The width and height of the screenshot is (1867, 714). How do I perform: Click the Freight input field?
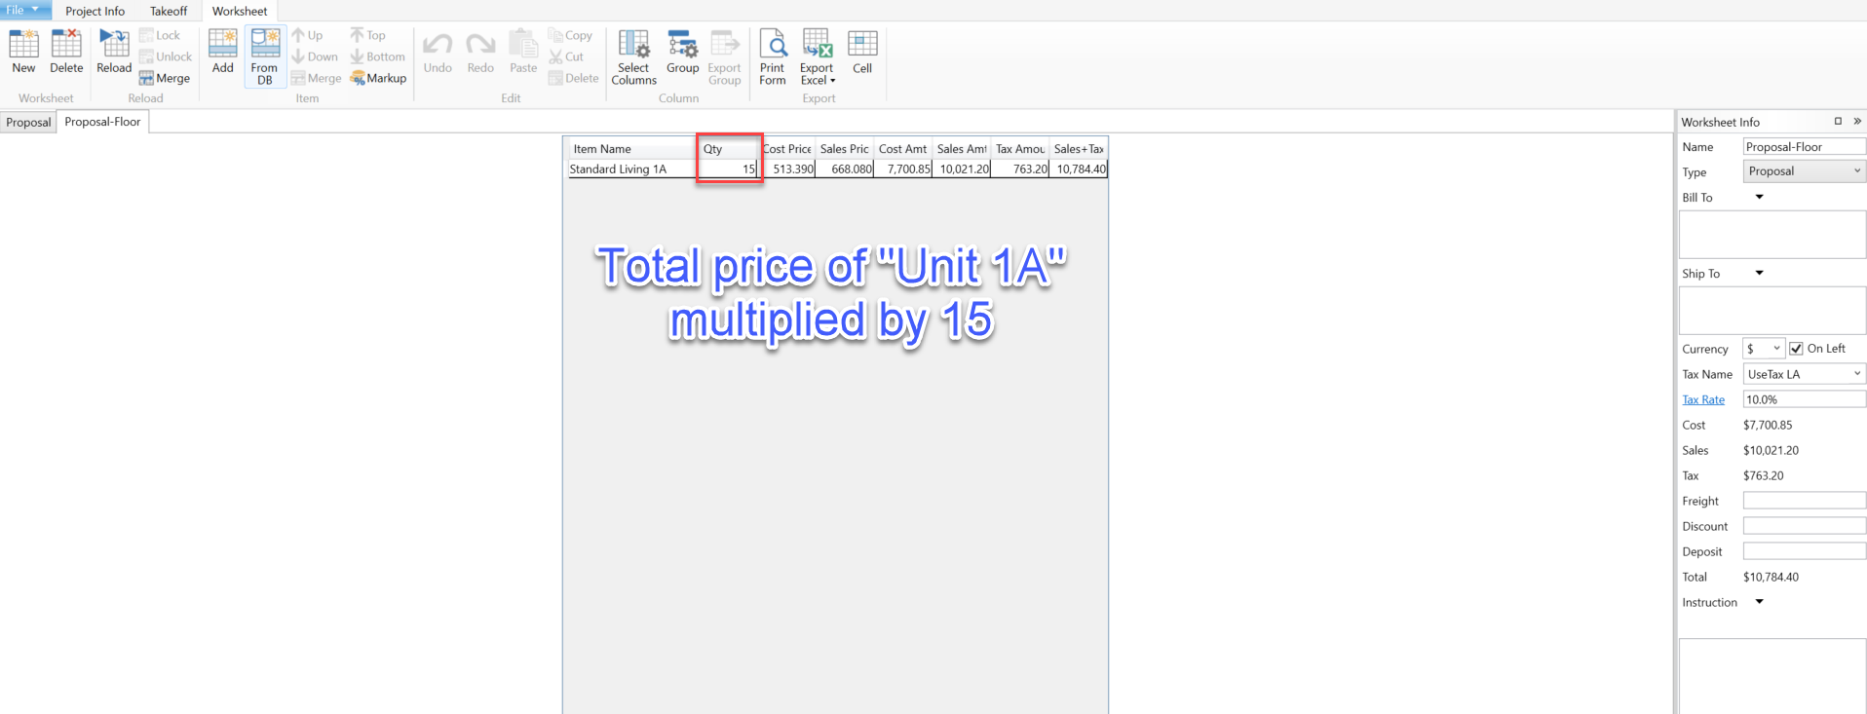[x=1804, y=501]
